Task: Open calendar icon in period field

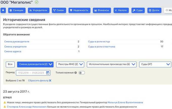Action: point(48,73)
